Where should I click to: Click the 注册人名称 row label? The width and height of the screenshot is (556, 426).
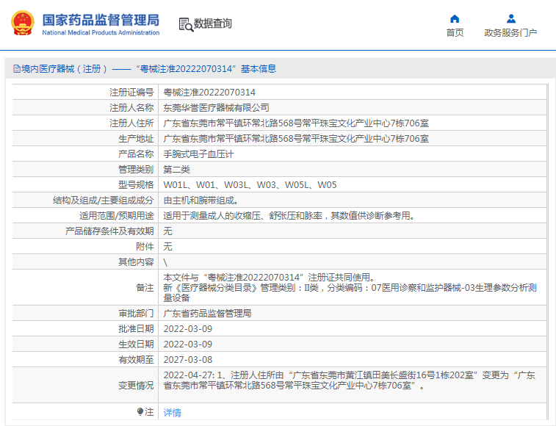coord(131,108)
